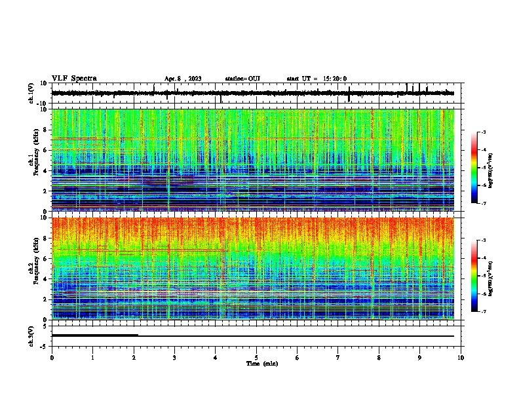519x401 pixels.
Task: Click time axis tick label "1"
Action: [92, 358]
